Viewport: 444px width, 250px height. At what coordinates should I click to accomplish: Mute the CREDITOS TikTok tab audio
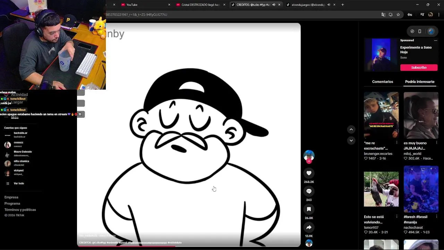274,5
